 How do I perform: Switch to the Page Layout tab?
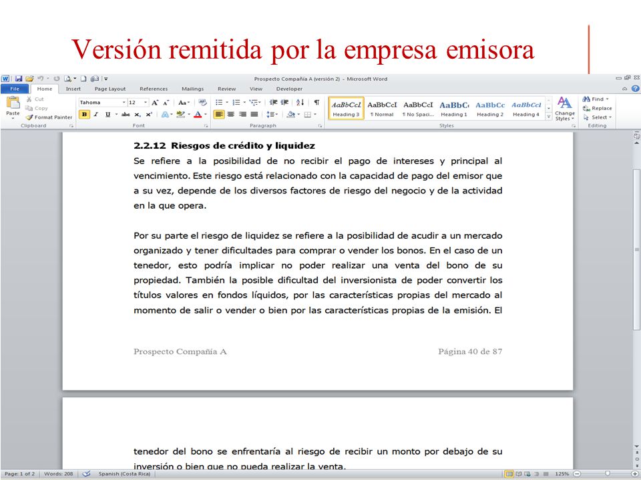coord(110,89)
